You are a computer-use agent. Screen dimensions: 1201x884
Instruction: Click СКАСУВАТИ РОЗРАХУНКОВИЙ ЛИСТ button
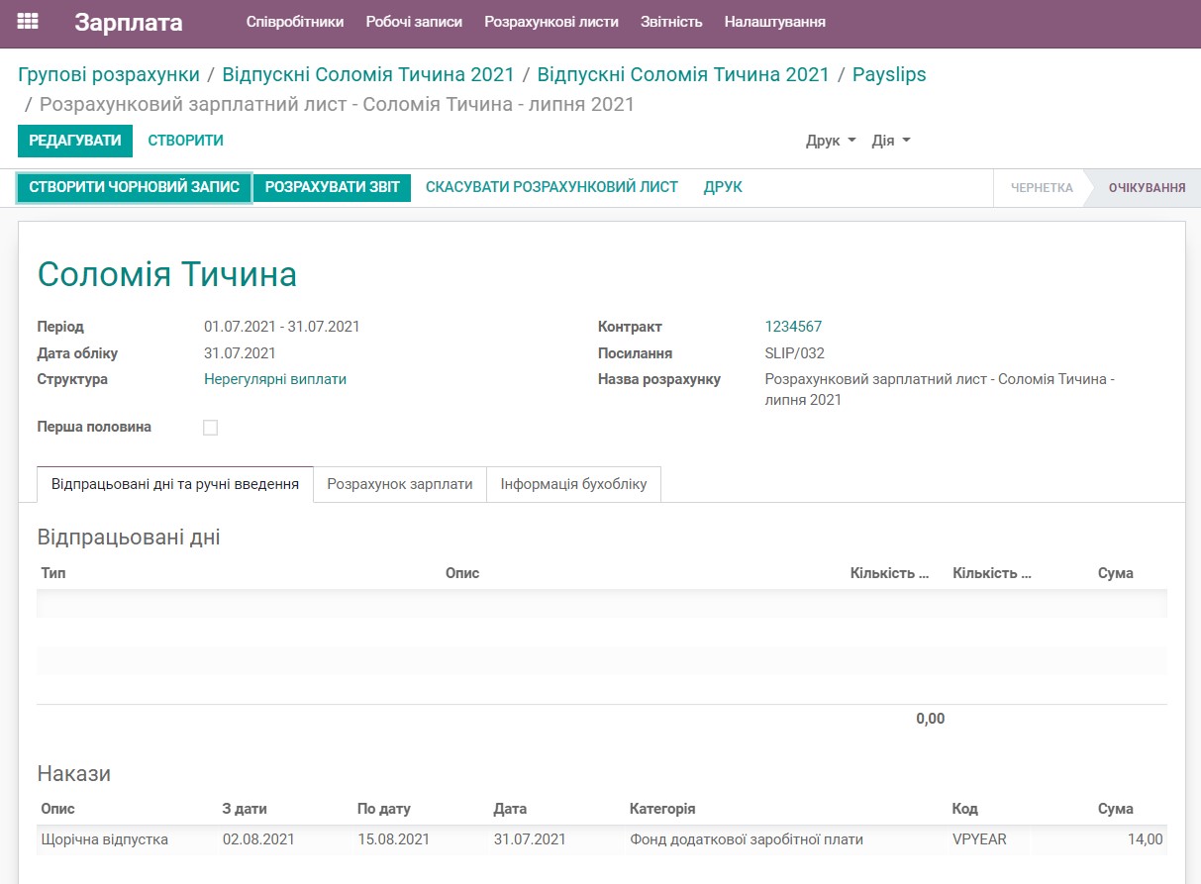tap(551, 186)
